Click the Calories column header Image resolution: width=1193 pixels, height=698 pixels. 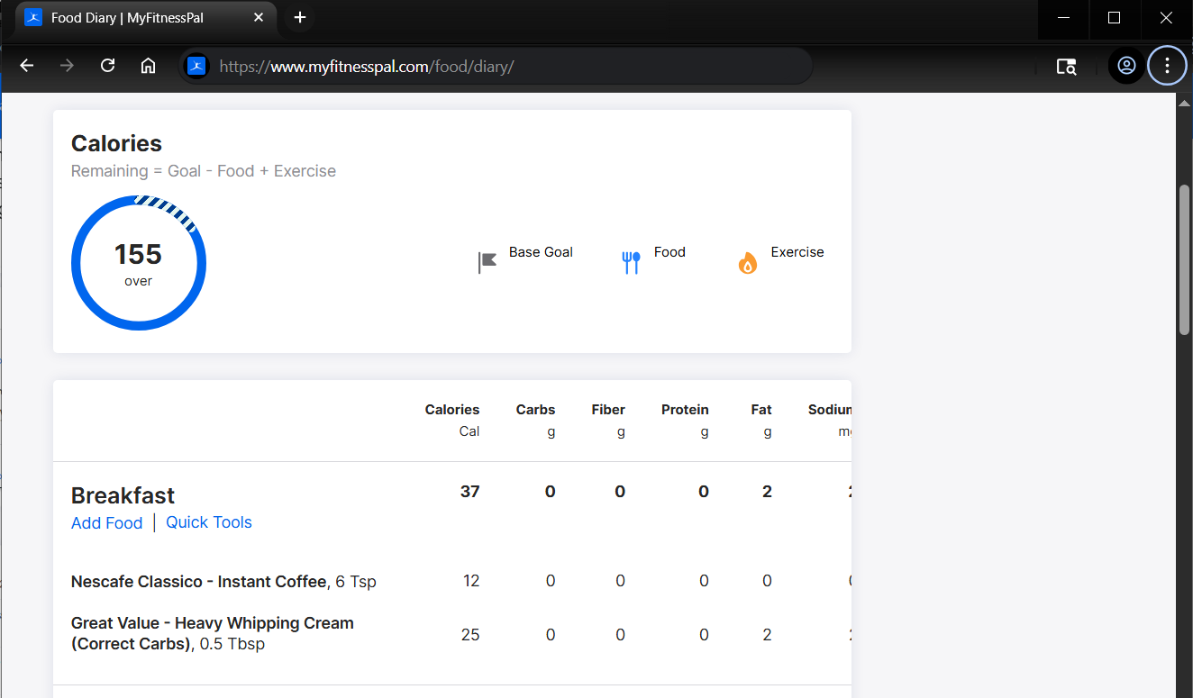(x=452, y=410)
